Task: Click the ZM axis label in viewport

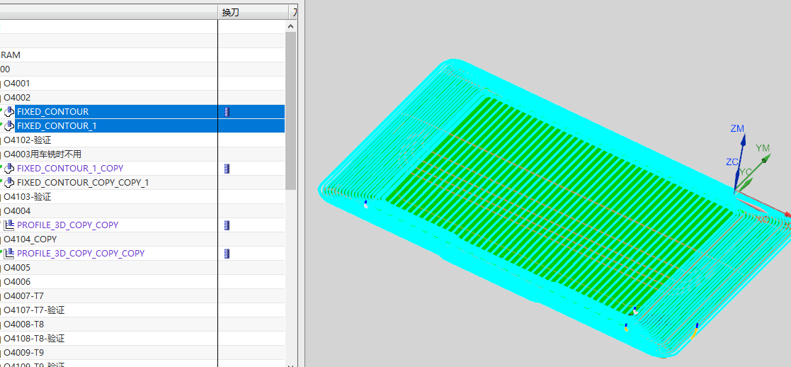Action: point(737,129)
